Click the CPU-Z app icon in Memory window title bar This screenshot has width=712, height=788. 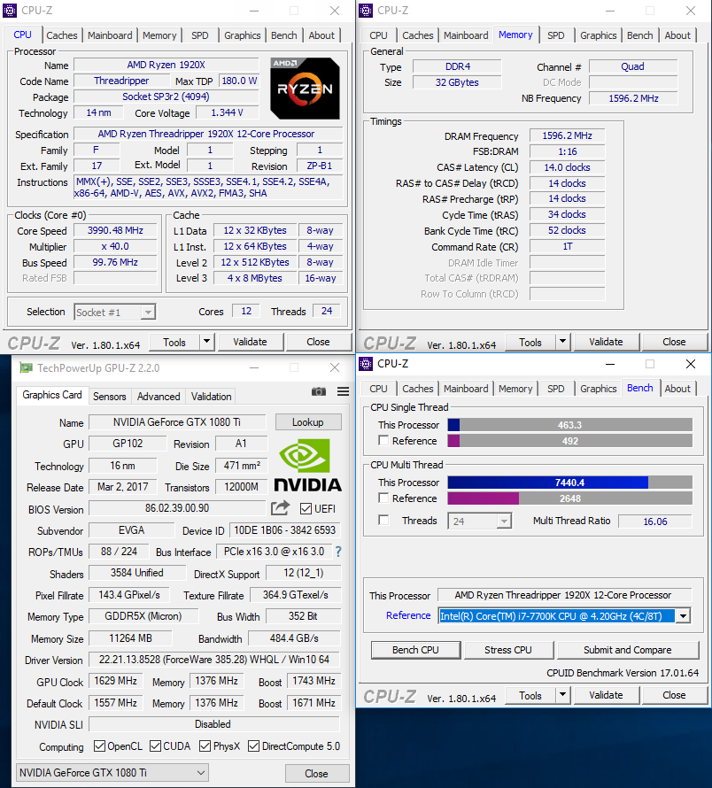tap(366, 10)
